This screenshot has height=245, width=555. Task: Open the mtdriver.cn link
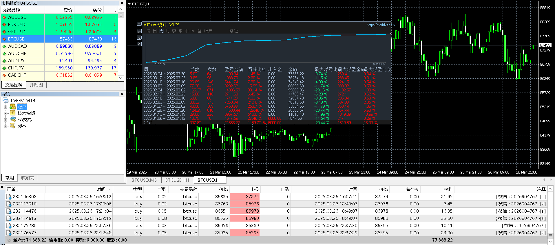[x=380, y=25]
